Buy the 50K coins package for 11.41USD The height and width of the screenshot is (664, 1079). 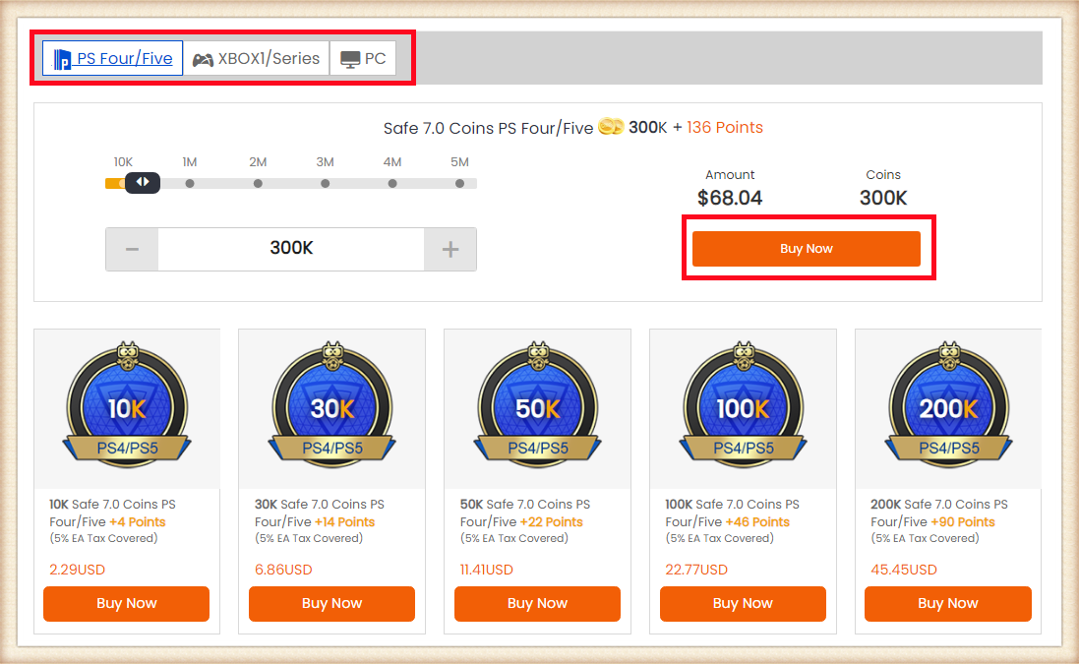(537, 603)
